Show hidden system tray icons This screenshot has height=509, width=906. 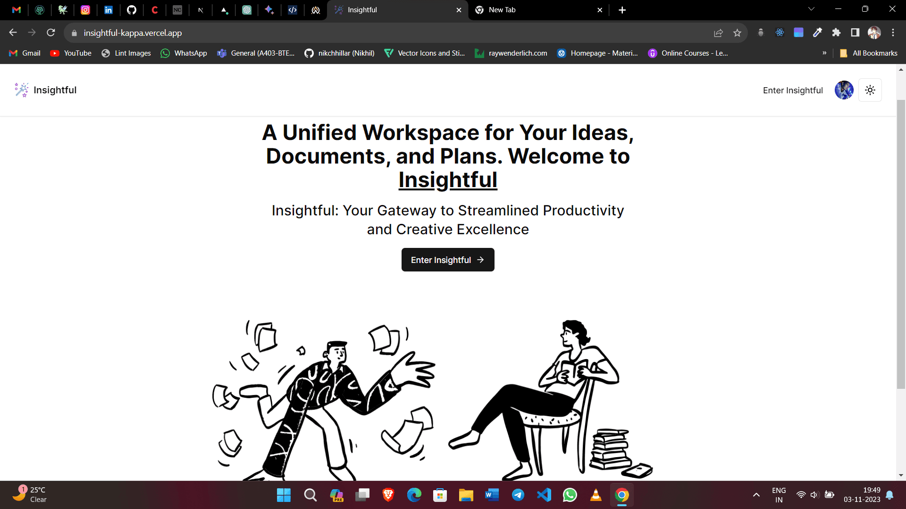pos(756,495)
